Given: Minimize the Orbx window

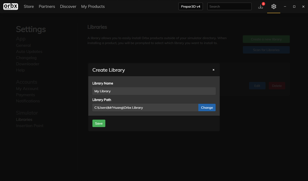Looking at the screenshot, I should coord(285,6).
